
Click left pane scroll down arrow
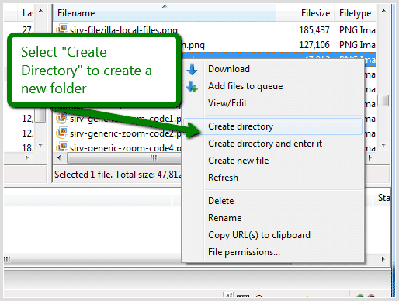[40, 145]
